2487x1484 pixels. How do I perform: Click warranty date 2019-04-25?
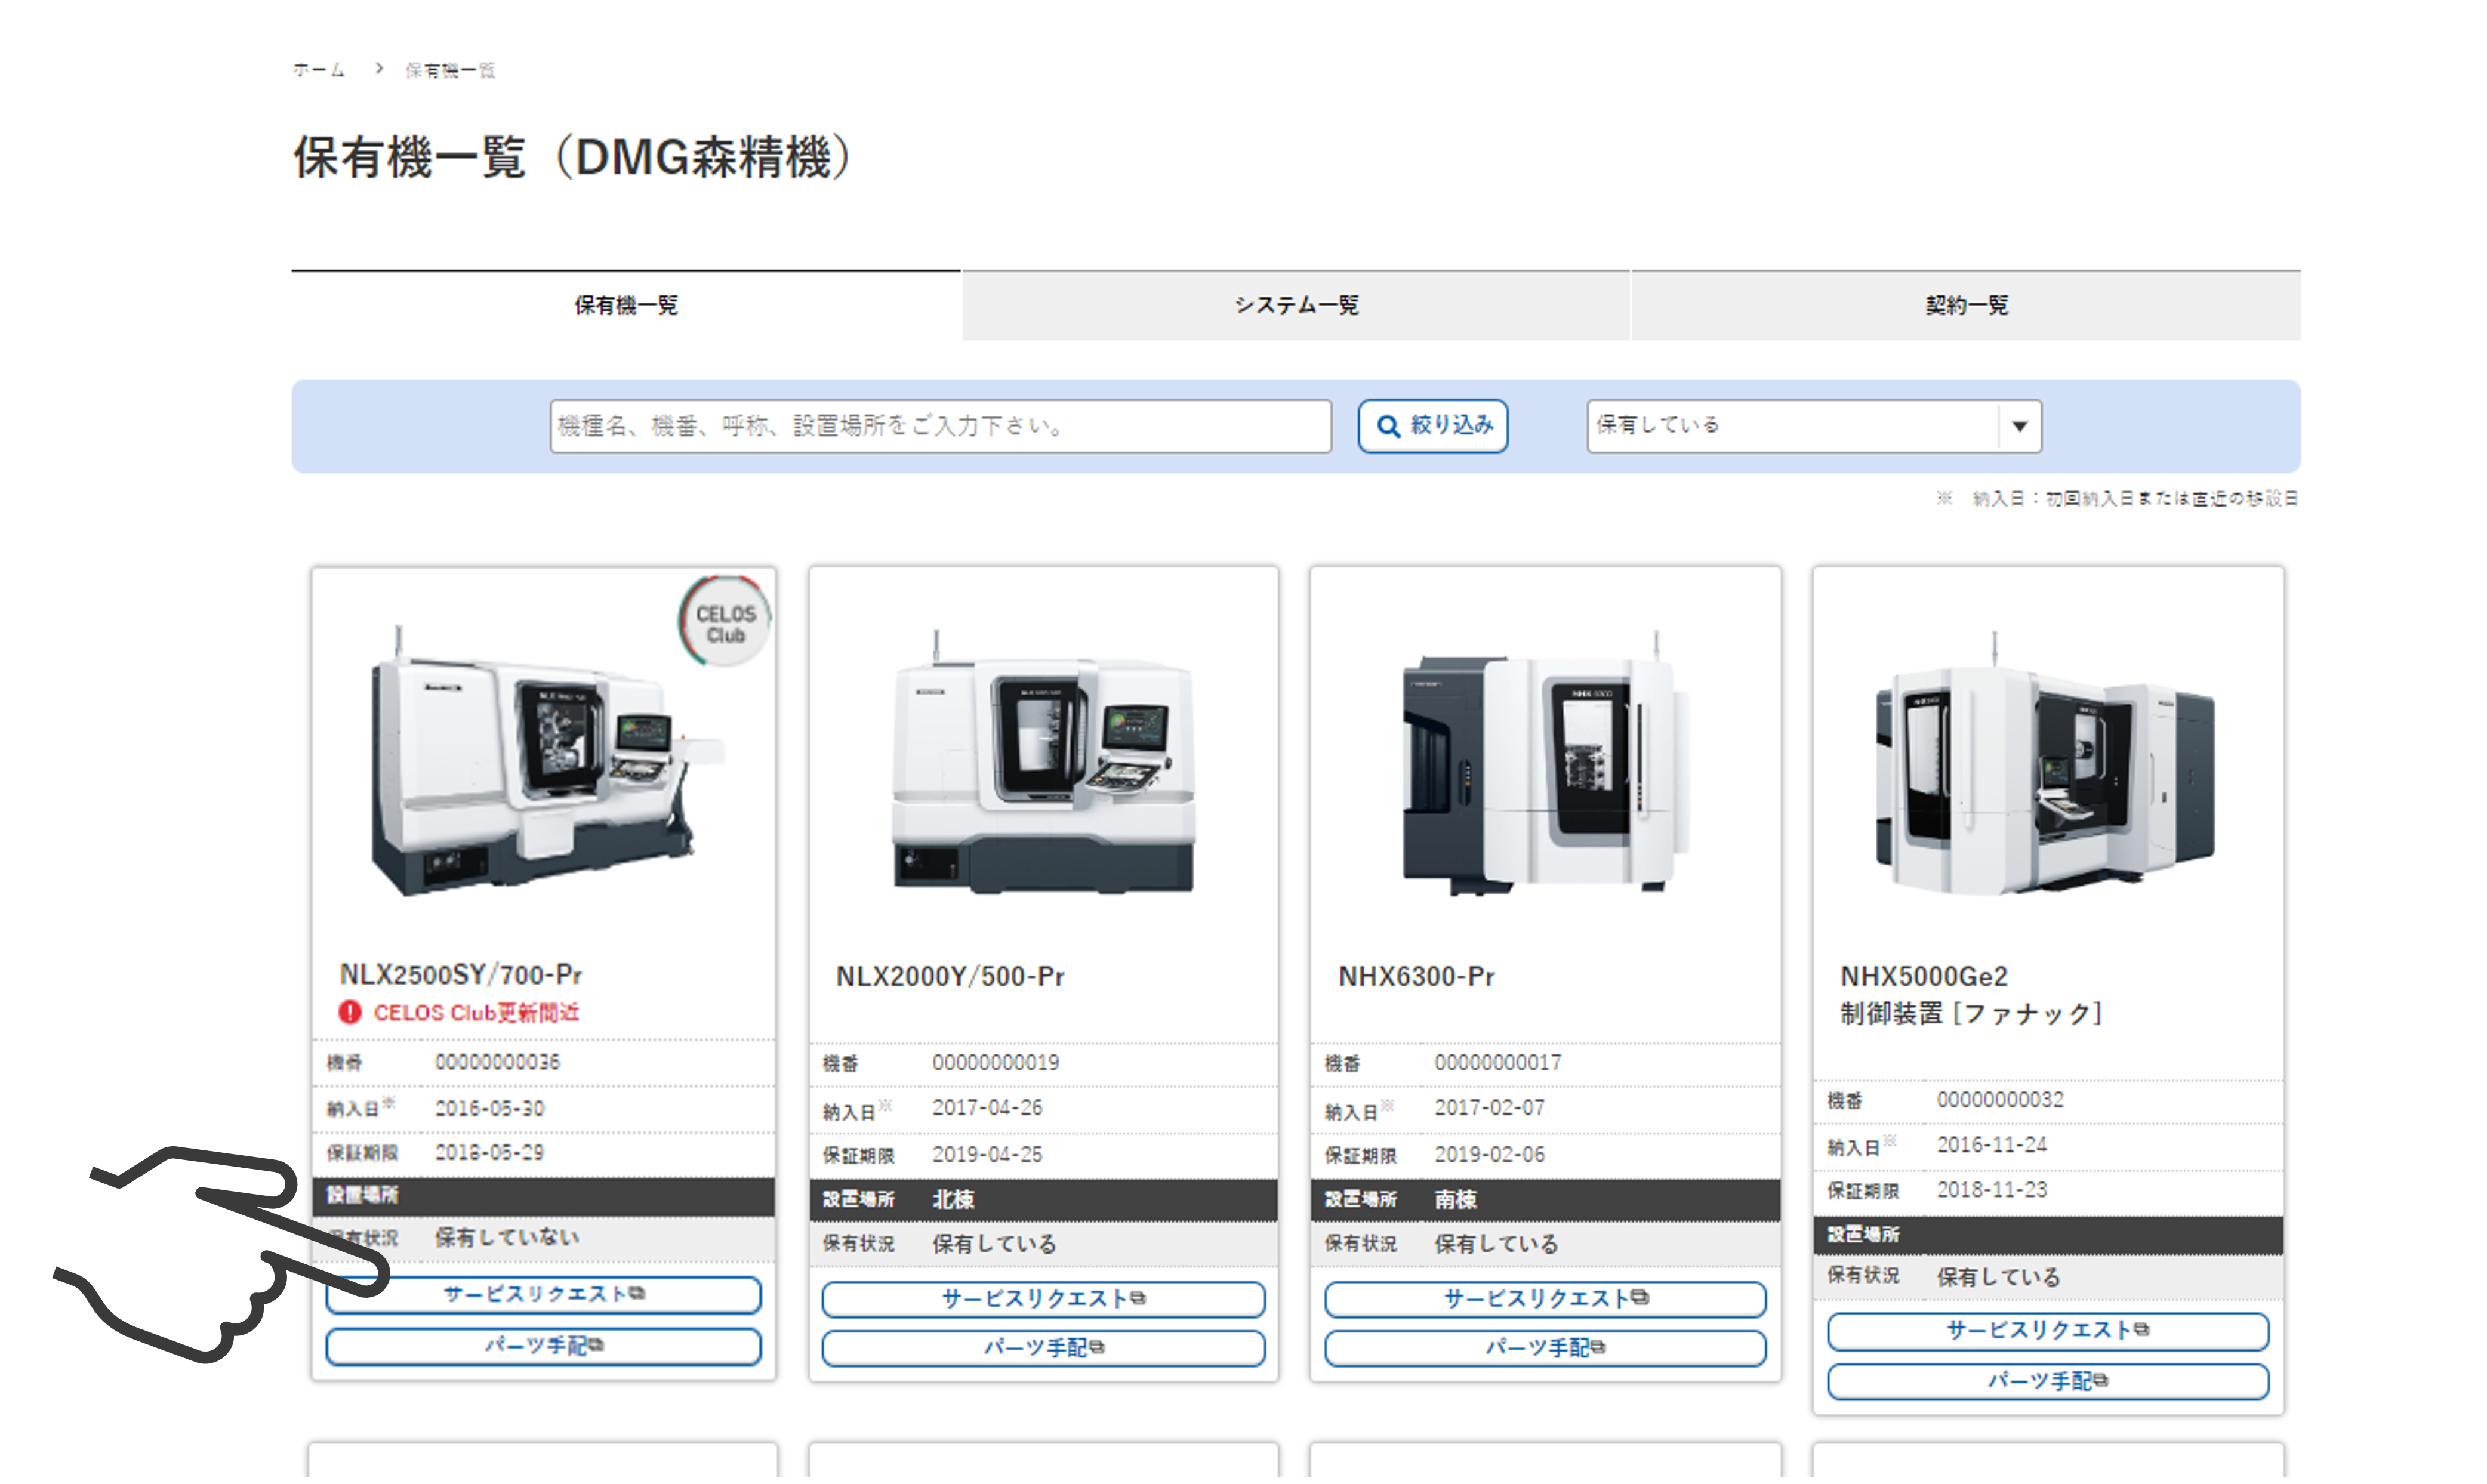pyautogui.click(x=987, y=1155)
